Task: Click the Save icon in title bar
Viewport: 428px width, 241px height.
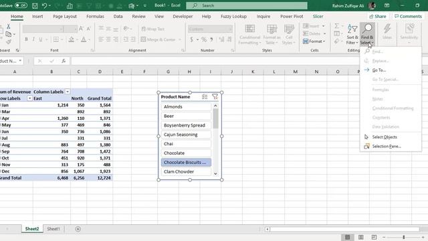Action: pos(35,5)
